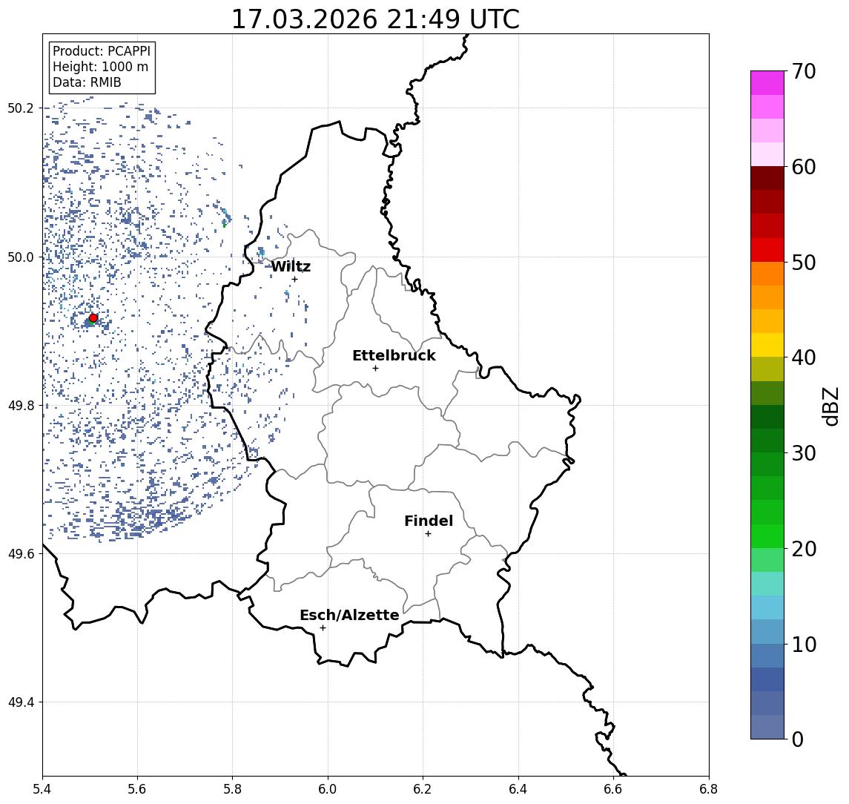849x804 pixels.
Task: Pick the grey-blue swatch just above 0 dBZ
Action: click(x=767, y=727)
